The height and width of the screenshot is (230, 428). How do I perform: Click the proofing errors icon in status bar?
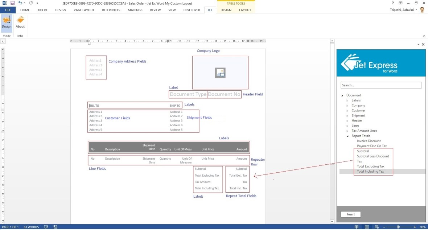click(x=46, y=227)
